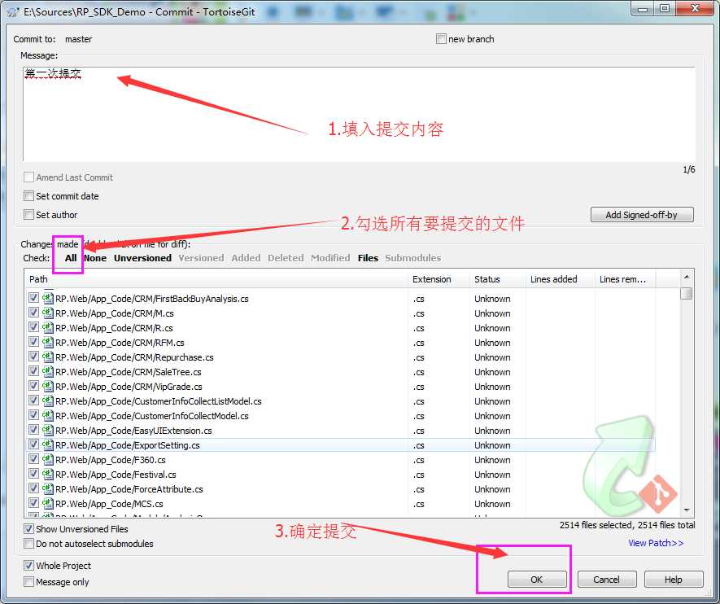Click the EasyUIExtension.cs file icon

click(x=48, y=431)
